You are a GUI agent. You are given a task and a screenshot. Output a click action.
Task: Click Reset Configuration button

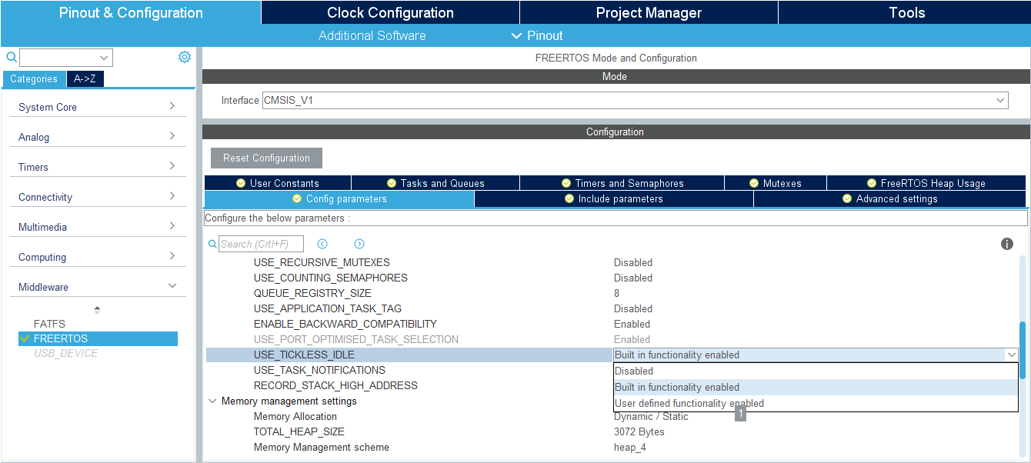point(266,158)
